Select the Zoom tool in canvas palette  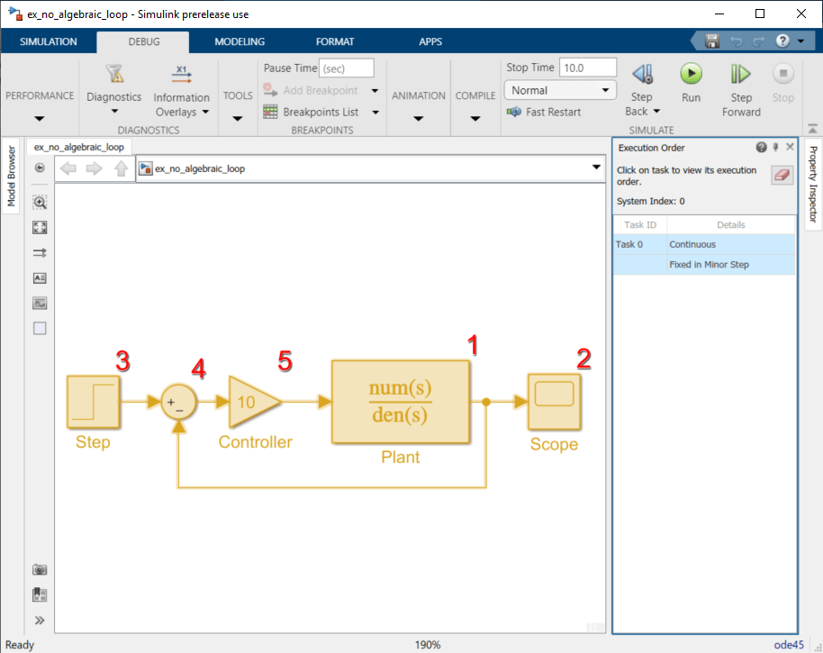click(40, 202)
